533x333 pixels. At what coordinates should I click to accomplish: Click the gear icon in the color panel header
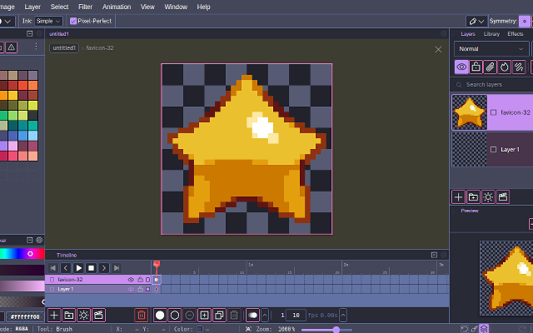[39, 241]
